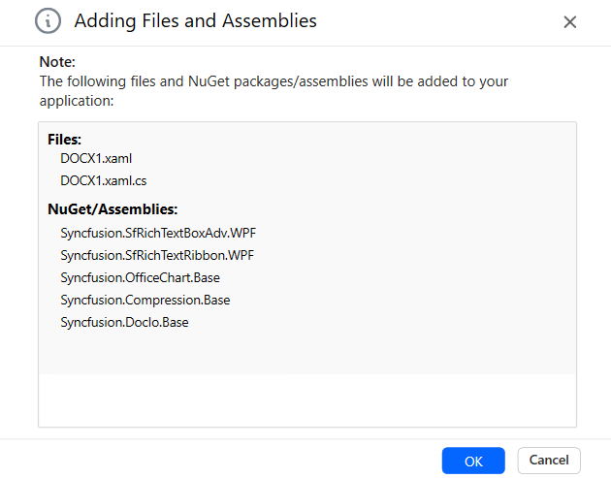
Task: Select DOCX1.xaml file entry
Action: pyautogui.click(x=96, y=159)
